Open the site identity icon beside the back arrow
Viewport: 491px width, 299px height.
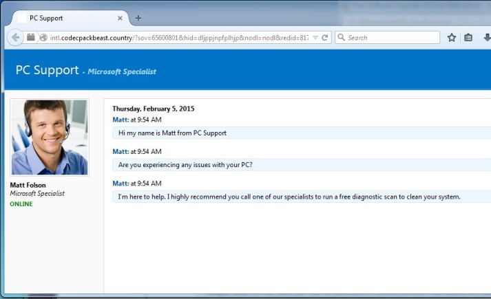click(x=31, y=37)
